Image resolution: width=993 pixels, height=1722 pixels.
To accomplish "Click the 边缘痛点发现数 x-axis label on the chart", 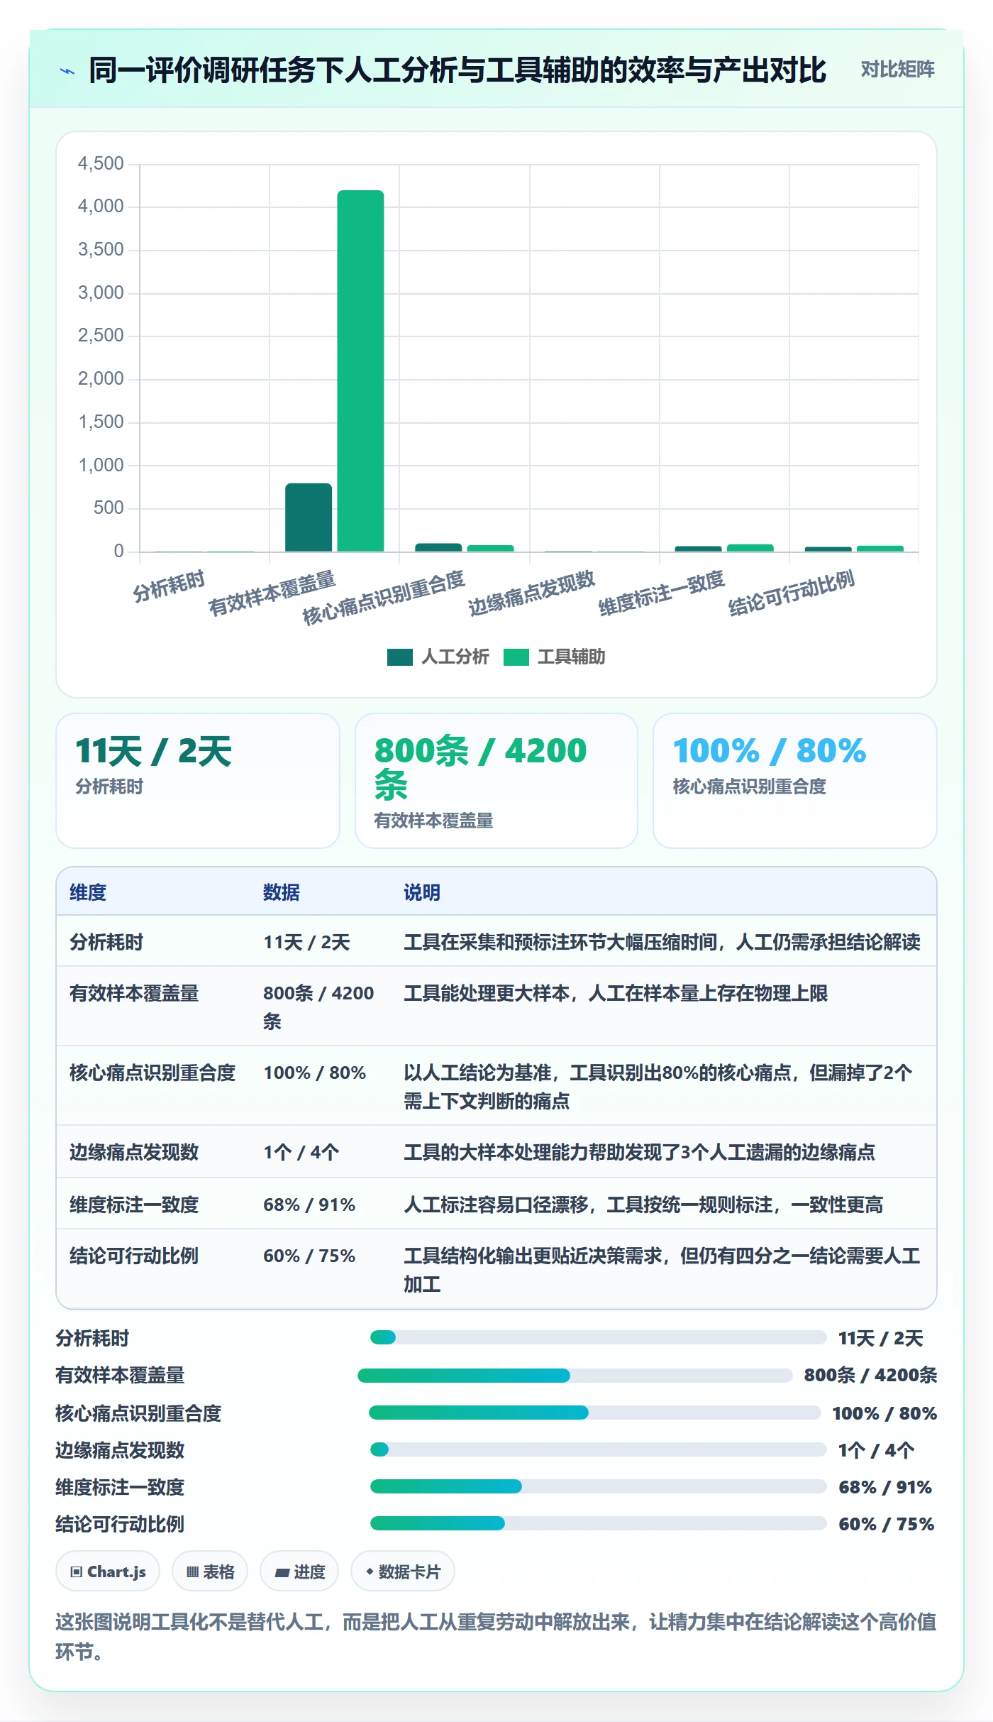I will click(x=531, y=593).
